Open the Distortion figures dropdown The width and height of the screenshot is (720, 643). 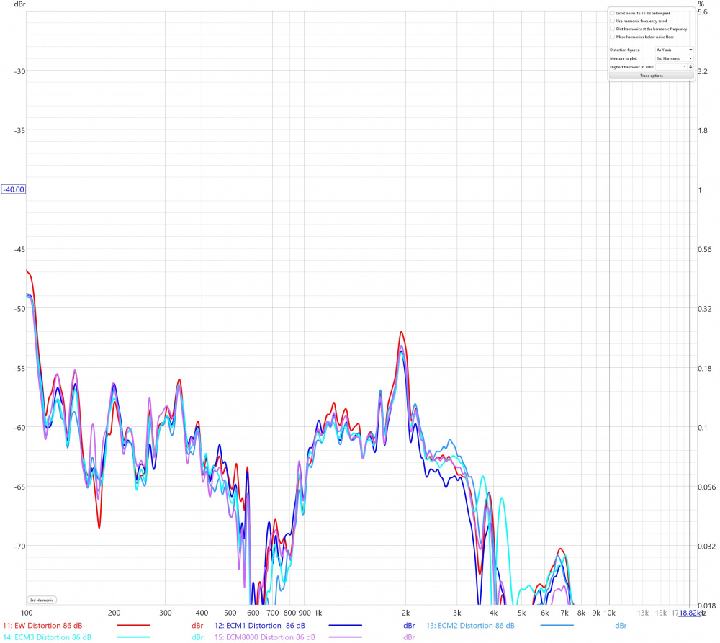(x=674, y=50)
